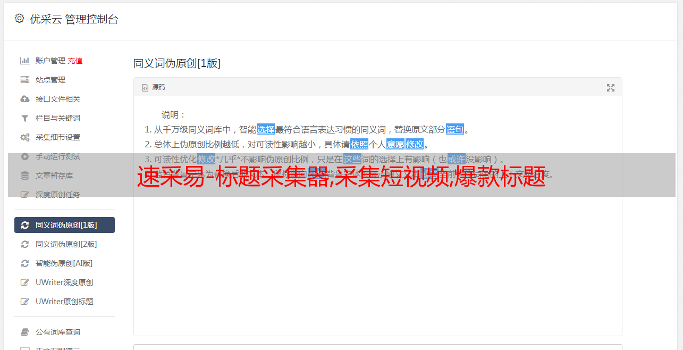This screenshot has width=683, height=350.
Task: Click the 源码 source code icon
Action: 145,88
